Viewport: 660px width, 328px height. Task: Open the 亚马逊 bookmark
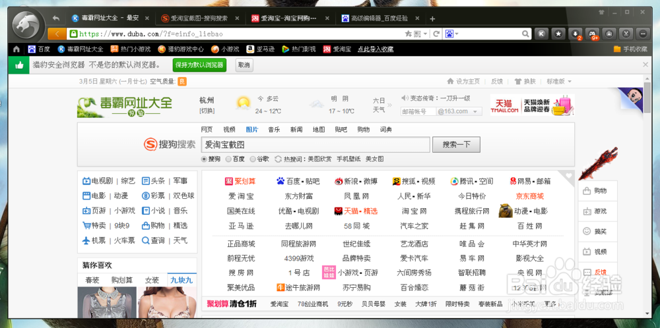[261, 49]
